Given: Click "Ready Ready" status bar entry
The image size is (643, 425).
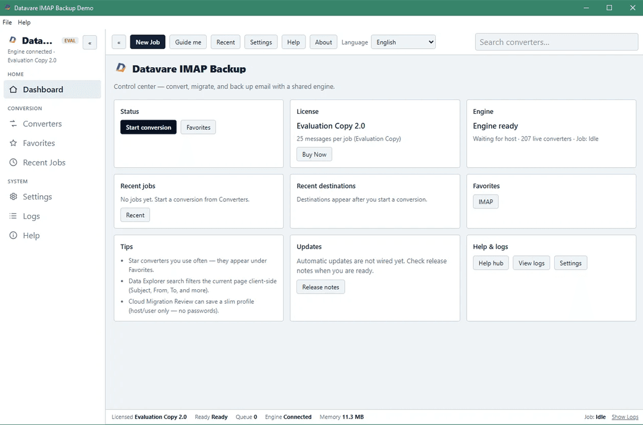Looking at the screenshot, I should 211,417.
